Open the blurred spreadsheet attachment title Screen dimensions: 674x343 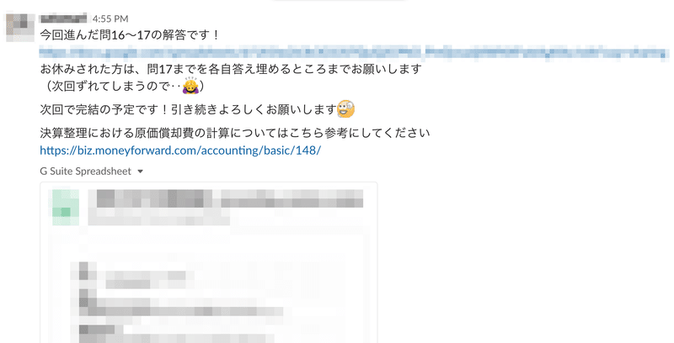pos(226,198)
